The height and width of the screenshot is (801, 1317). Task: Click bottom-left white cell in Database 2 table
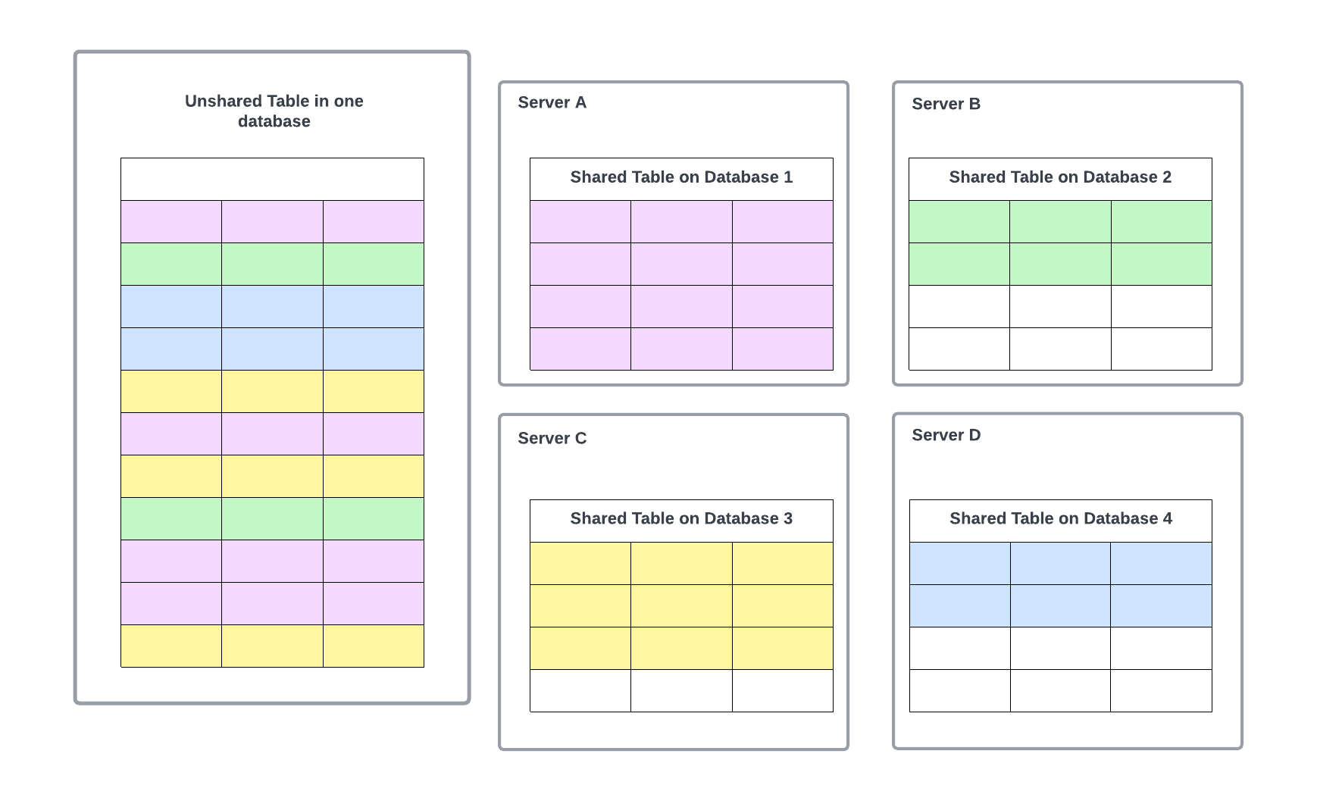pyautogui.click(x=959, y=349)
